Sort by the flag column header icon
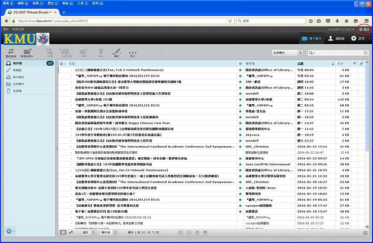This screenshot has width=373, height=243. pos(354,63)
